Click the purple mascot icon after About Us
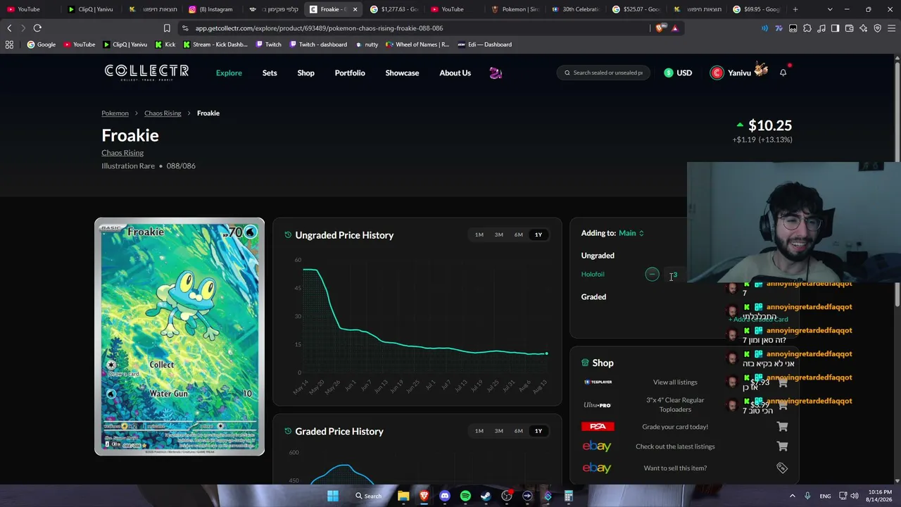The height and width of the screenshot is (507, 901). click(x=496, y=73)
